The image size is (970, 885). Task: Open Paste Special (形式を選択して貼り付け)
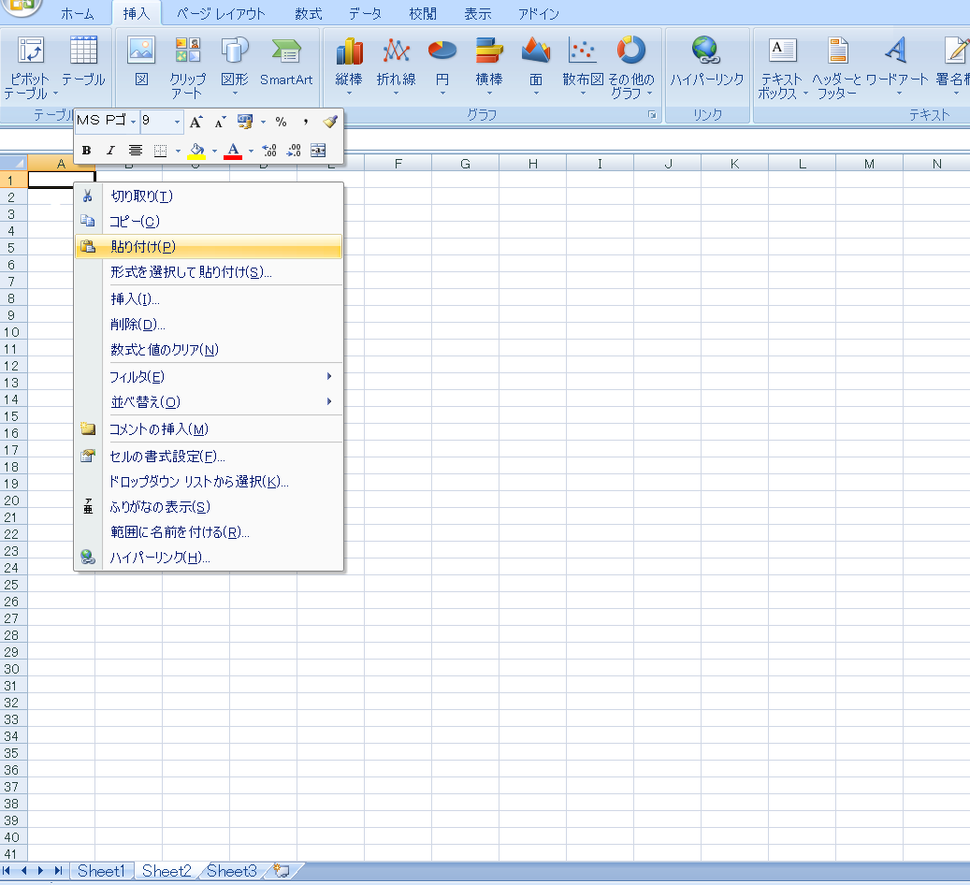coord(209,272)
